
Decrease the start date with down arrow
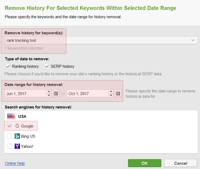point(49,95)
